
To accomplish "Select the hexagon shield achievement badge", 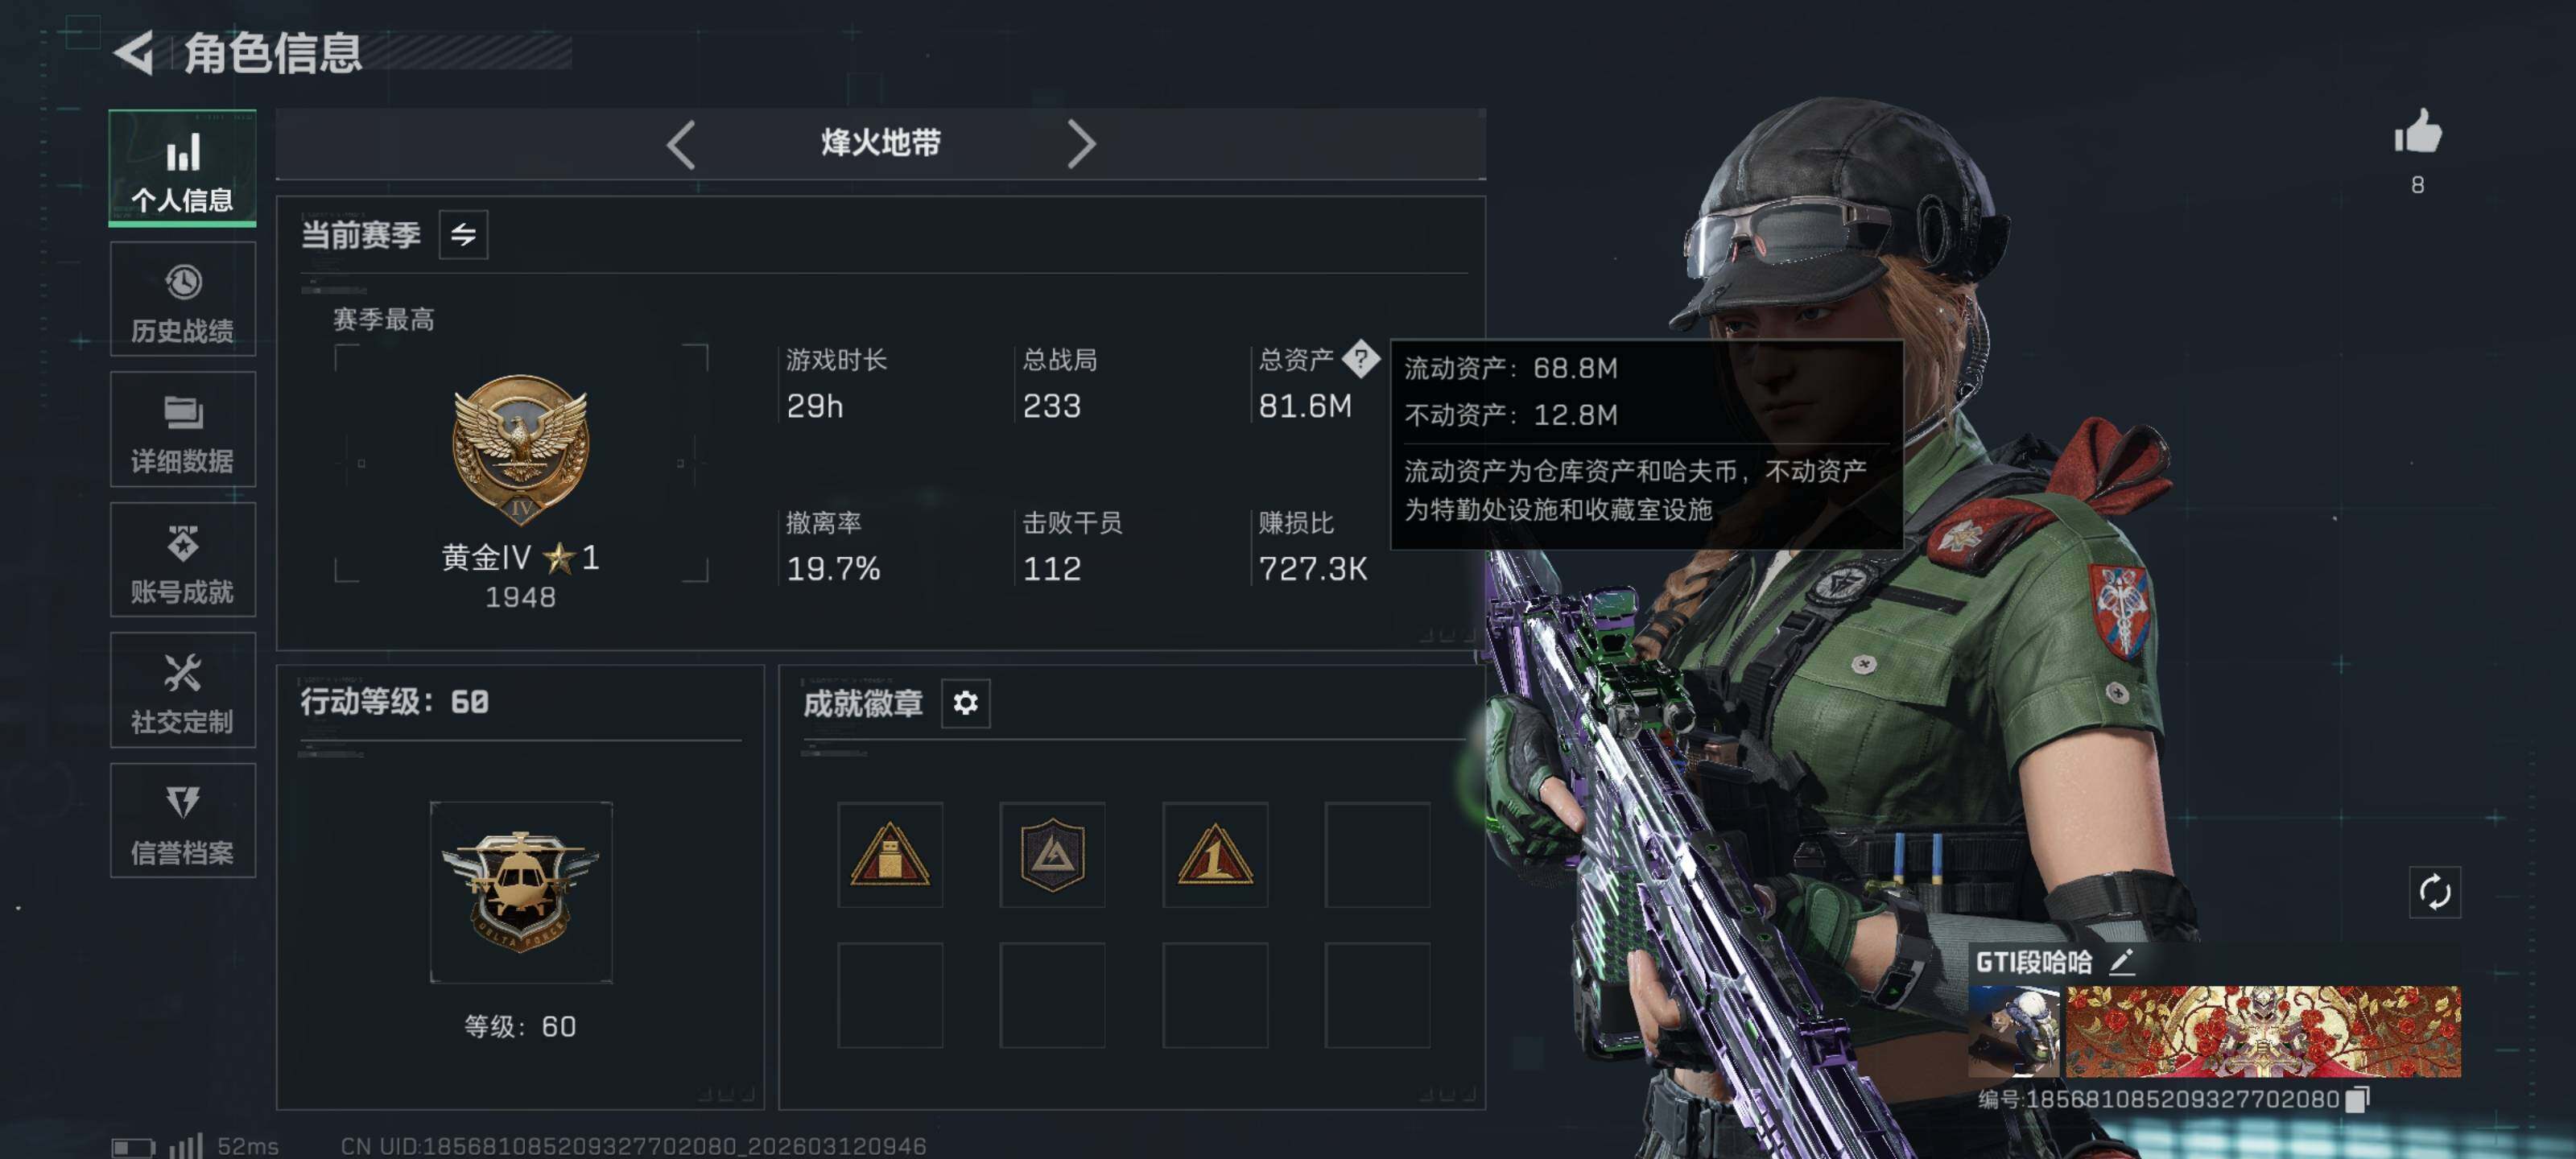I will 1052,855.
